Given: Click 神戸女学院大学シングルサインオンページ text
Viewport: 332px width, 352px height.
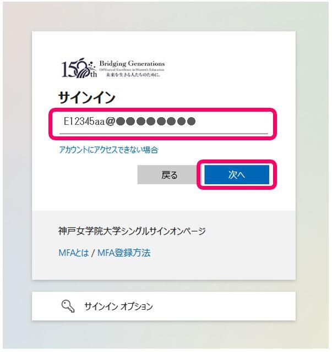Looking at the screenshot, I should coord(132,231).
